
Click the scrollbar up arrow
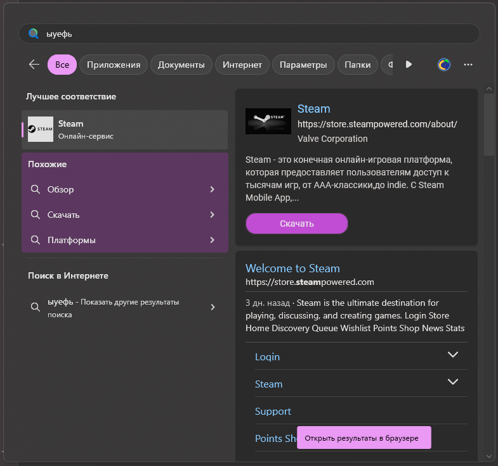(488, 89)
